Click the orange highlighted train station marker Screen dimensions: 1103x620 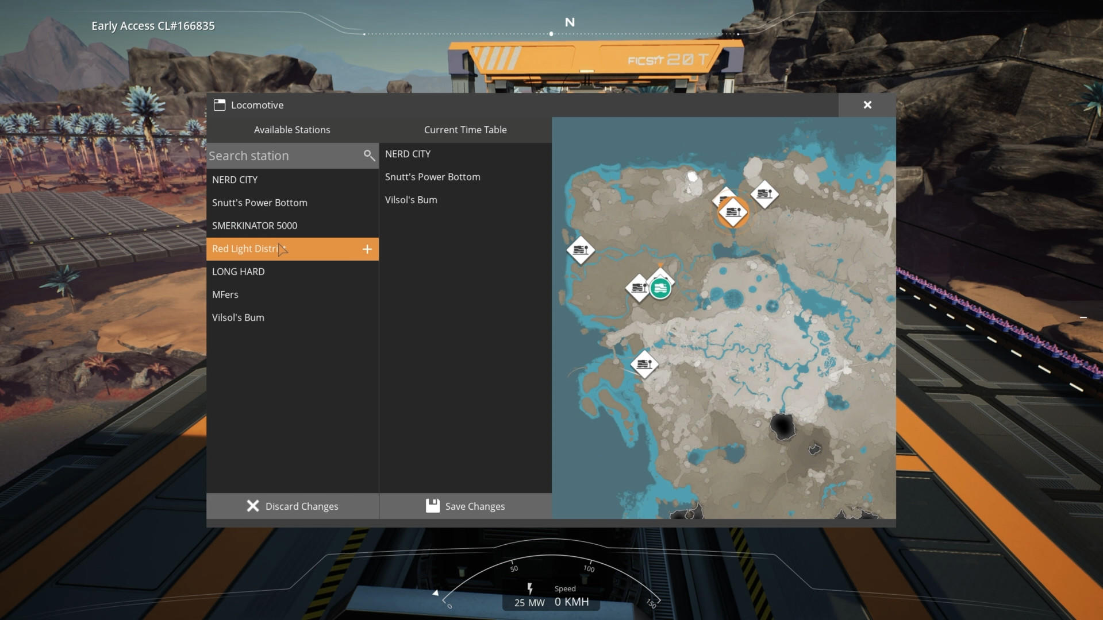(733, 212)
